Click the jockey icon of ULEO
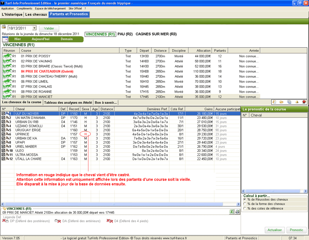309x240 pixels. point(7,151)
